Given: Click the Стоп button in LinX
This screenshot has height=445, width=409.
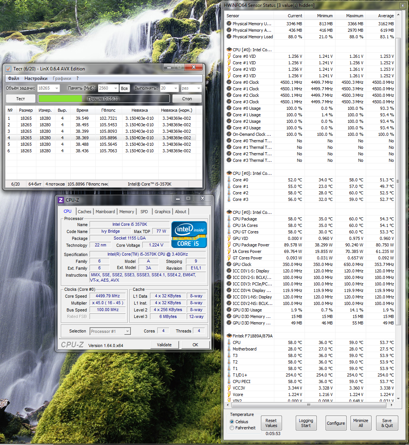Looking at the screenshot, I should click(187, 98).
